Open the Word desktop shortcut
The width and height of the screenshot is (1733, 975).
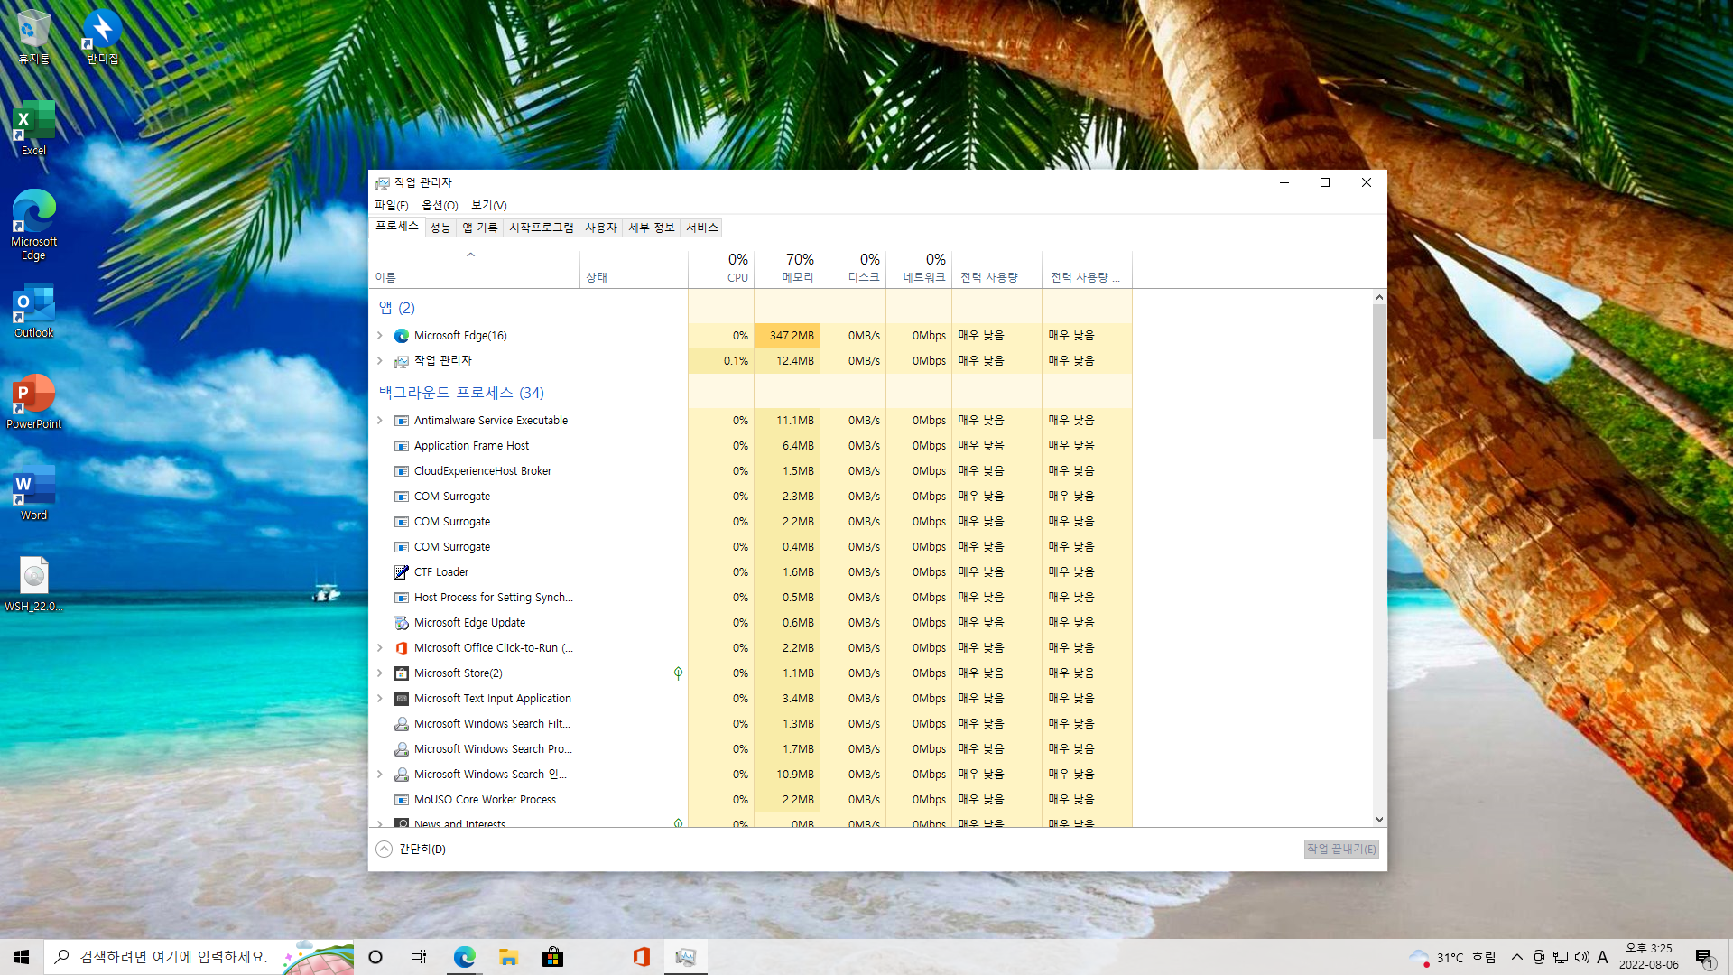[x=33, y=494]
